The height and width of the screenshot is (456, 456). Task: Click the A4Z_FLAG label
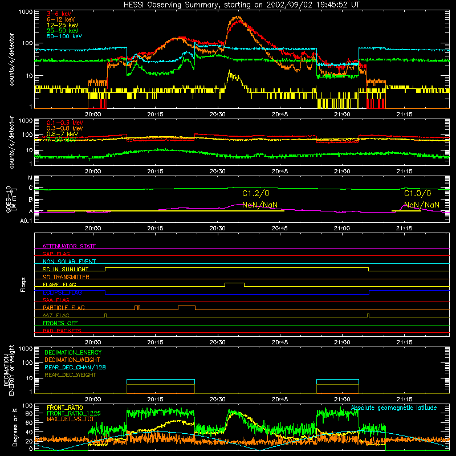[56, 315]
